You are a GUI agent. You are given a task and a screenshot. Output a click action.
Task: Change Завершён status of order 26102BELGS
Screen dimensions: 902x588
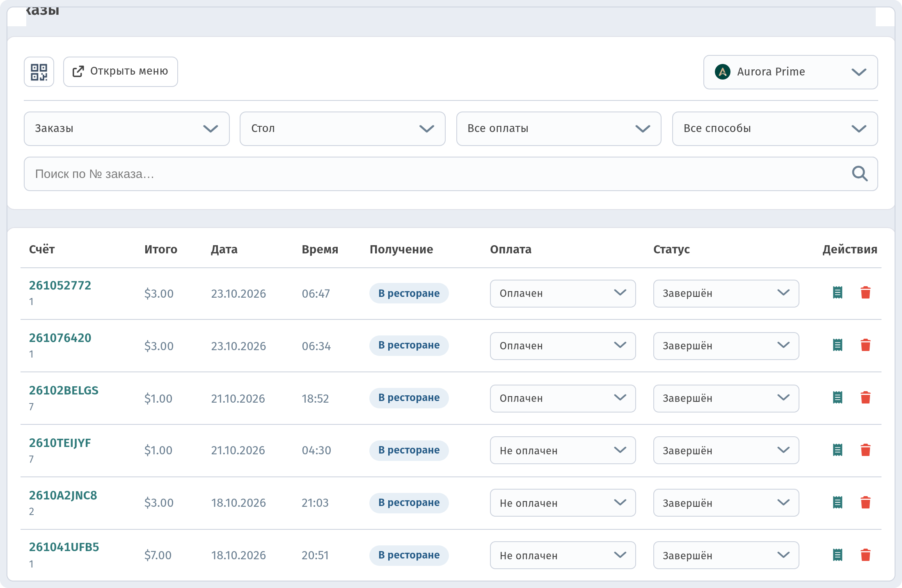click(x=726, y=399)
